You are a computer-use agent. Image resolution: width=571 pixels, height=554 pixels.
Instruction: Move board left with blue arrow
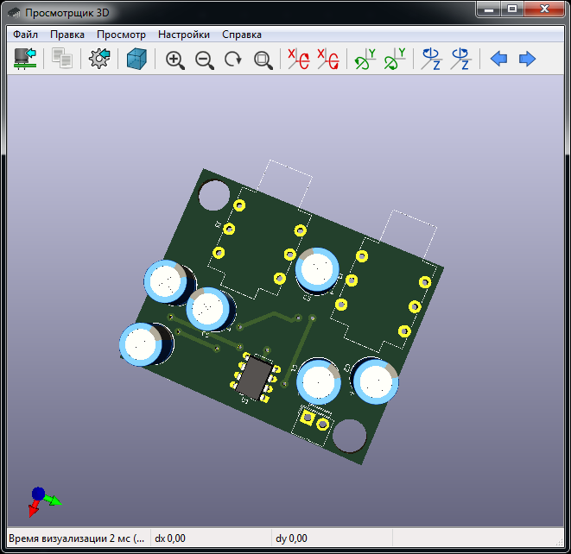click(498, 60)
